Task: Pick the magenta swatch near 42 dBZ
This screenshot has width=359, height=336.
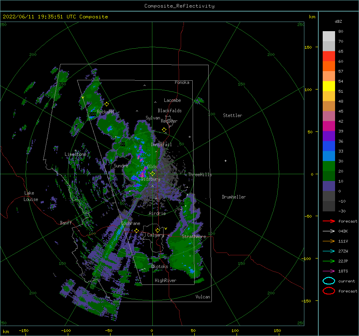Action: point(329,126)
